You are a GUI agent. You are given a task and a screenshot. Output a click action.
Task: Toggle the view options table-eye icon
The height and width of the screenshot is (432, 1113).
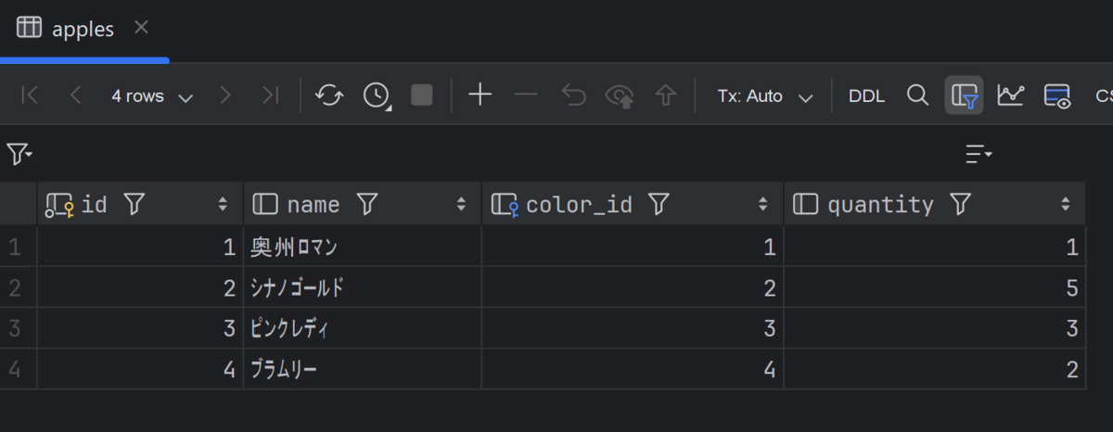[1057, 95]
